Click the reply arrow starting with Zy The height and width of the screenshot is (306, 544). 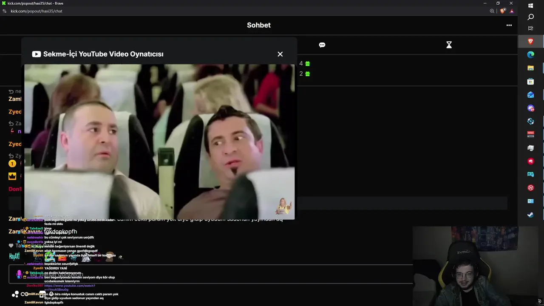[x=11, y=156]
